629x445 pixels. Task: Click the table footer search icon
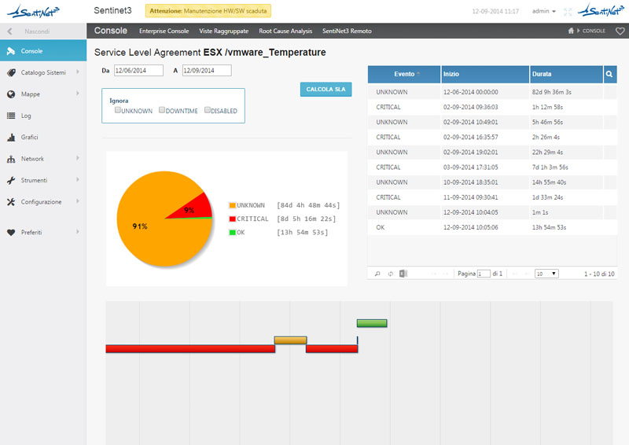377,274
